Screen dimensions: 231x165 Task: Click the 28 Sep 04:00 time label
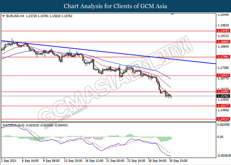[x=157, y=161]
